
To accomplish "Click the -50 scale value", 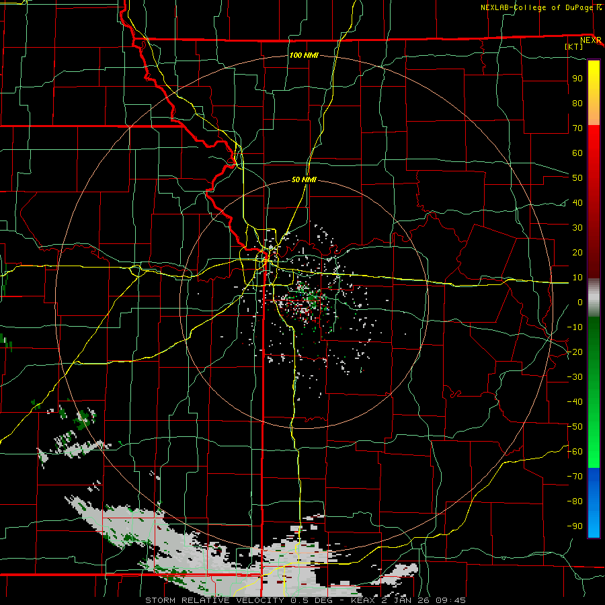I will tap(575, 427).
